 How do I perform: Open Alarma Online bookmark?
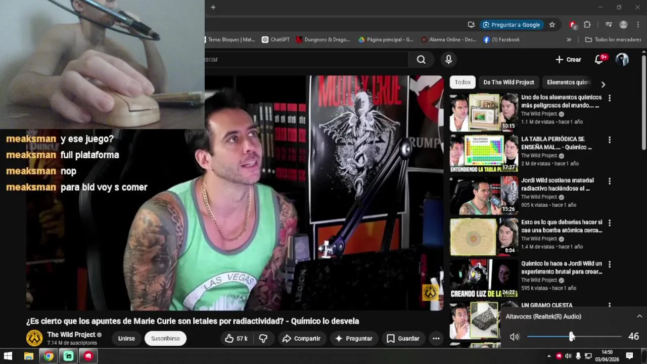pyautogui.click(x=448, y=39)
